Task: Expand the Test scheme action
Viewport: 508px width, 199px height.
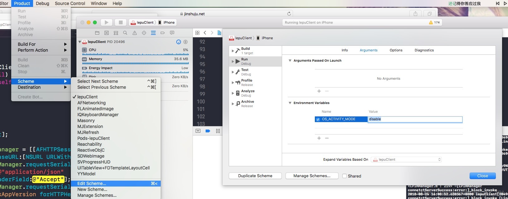Action: [233, 72]
